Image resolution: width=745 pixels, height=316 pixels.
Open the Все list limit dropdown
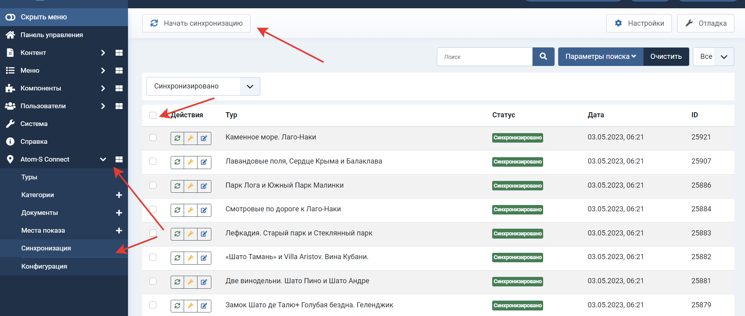[x=713, y=56]
